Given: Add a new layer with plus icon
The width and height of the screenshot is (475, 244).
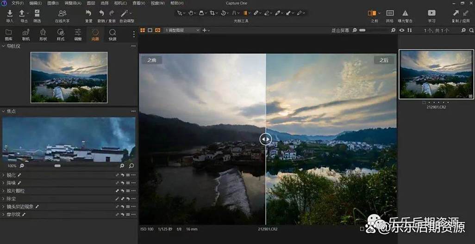Looking at the screenshot, I should click(205, 30).
